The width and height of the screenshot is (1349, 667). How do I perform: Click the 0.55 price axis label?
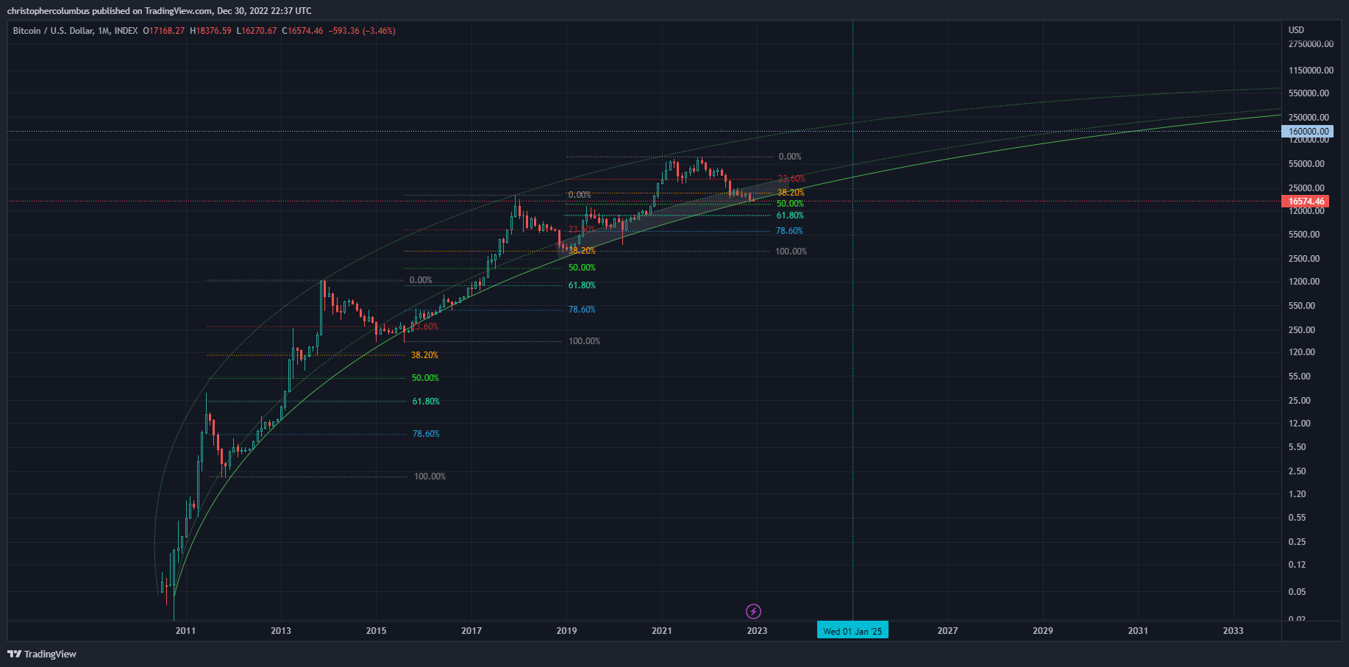point(1298,518)
